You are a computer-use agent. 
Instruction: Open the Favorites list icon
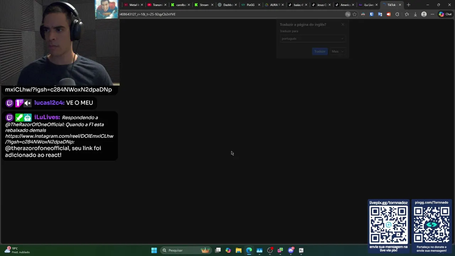point(407,14)
